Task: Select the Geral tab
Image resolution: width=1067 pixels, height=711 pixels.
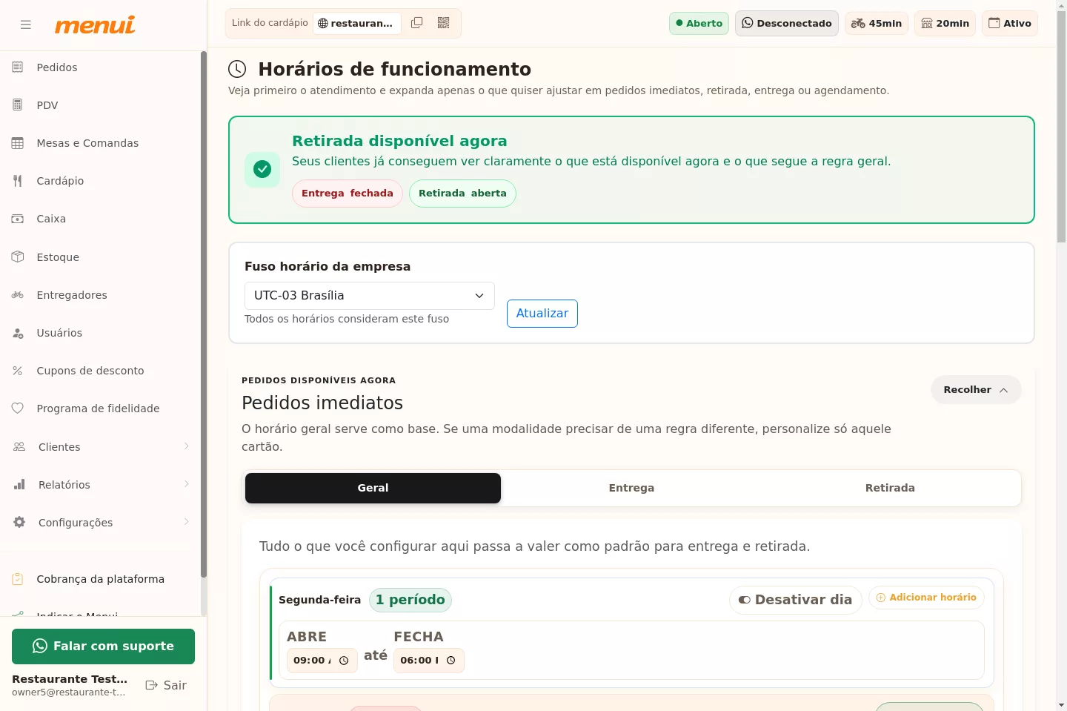Action: point(373,488)
